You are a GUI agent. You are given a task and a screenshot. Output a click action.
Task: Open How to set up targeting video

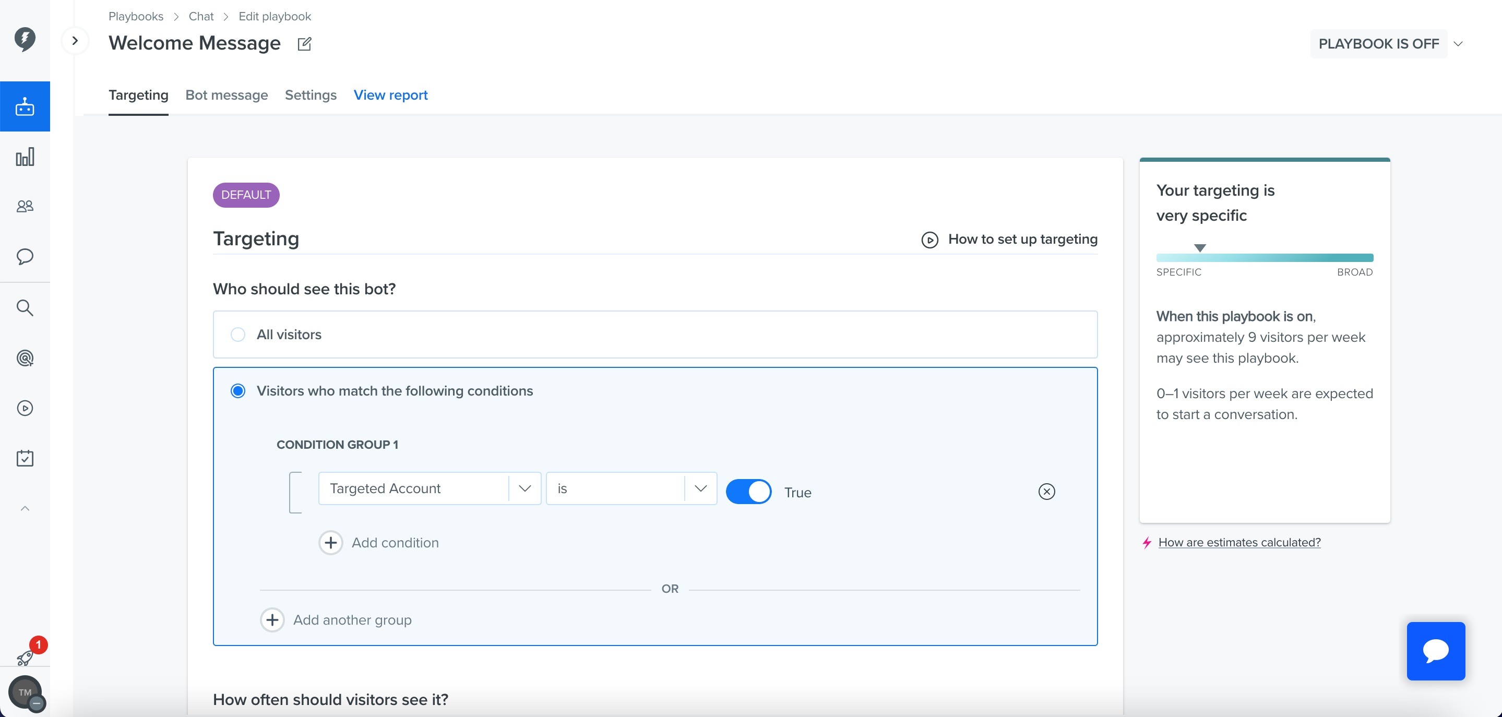(1009, 239)
